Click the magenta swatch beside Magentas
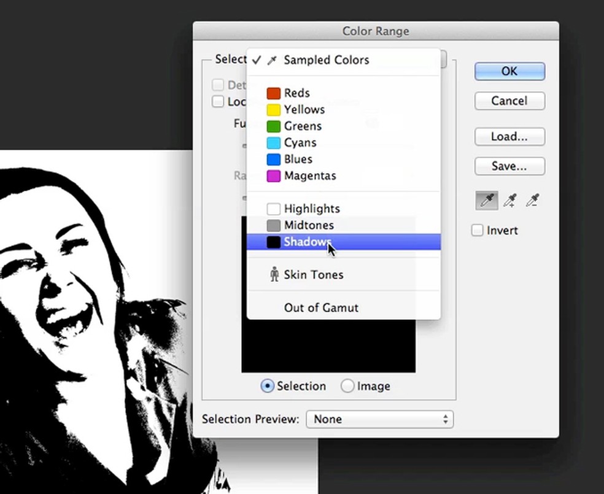 (x=273, y=176)
